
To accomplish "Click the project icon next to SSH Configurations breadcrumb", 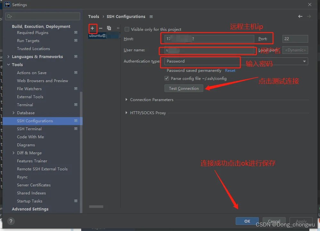I will pyautogui.click(x=151, y=17).
